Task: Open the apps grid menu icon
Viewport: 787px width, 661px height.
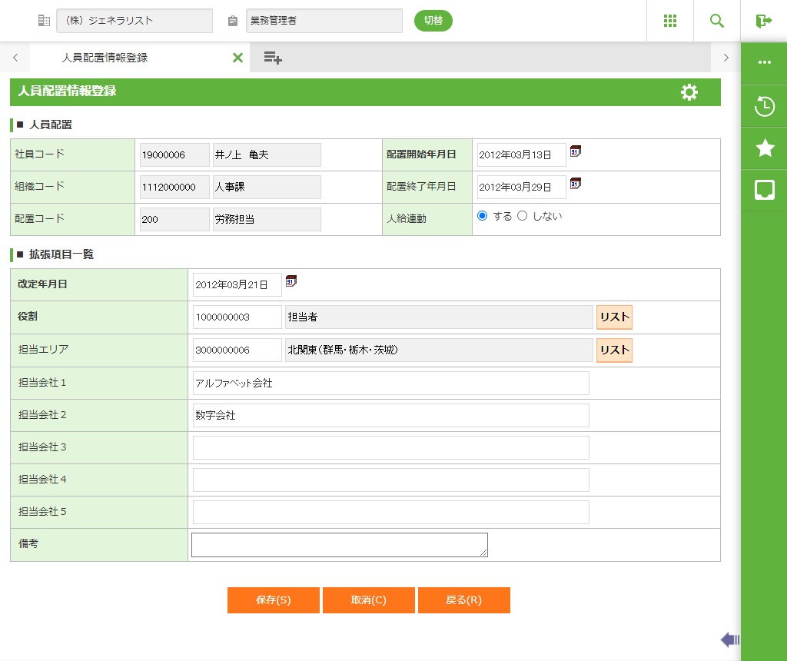Action: 670,21
